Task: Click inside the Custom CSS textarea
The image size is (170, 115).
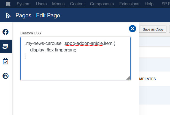Action: tap(75, 59)
